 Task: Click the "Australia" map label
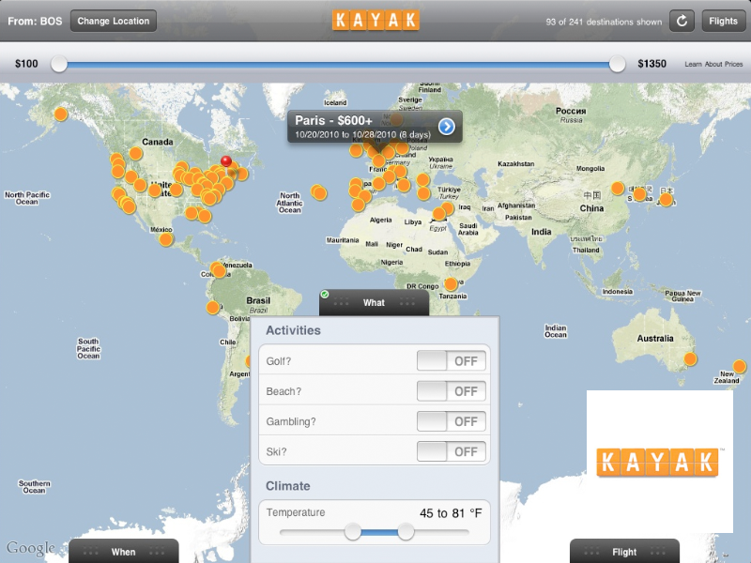(x=655, y=339)
